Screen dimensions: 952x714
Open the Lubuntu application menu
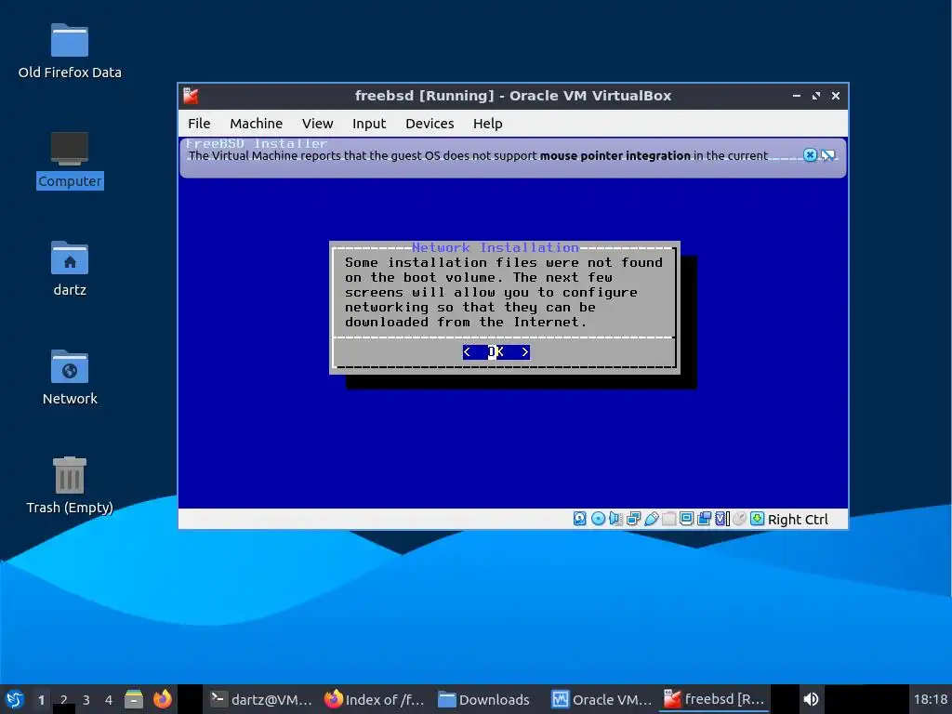pos(15,699)
